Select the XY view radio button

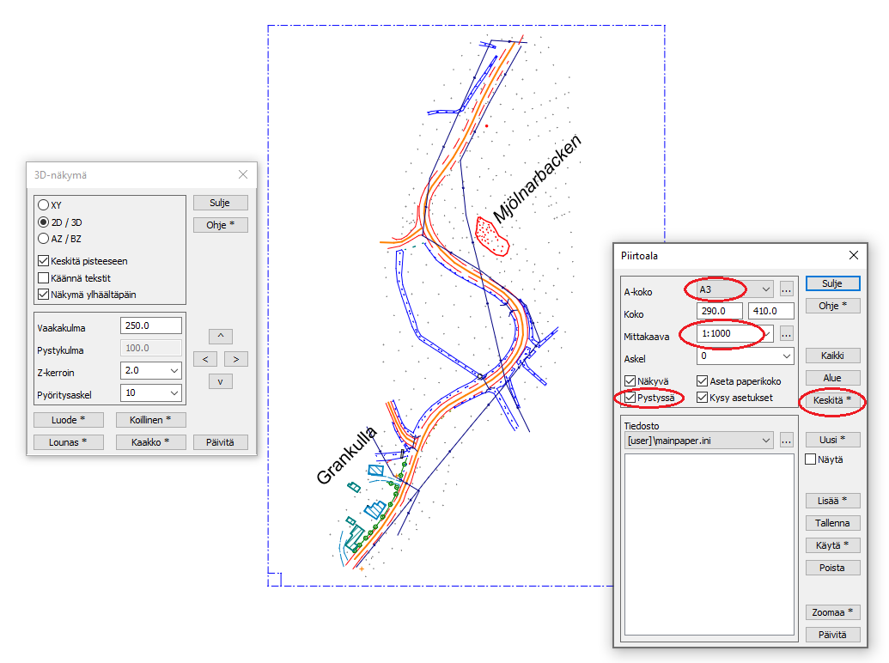43,205
